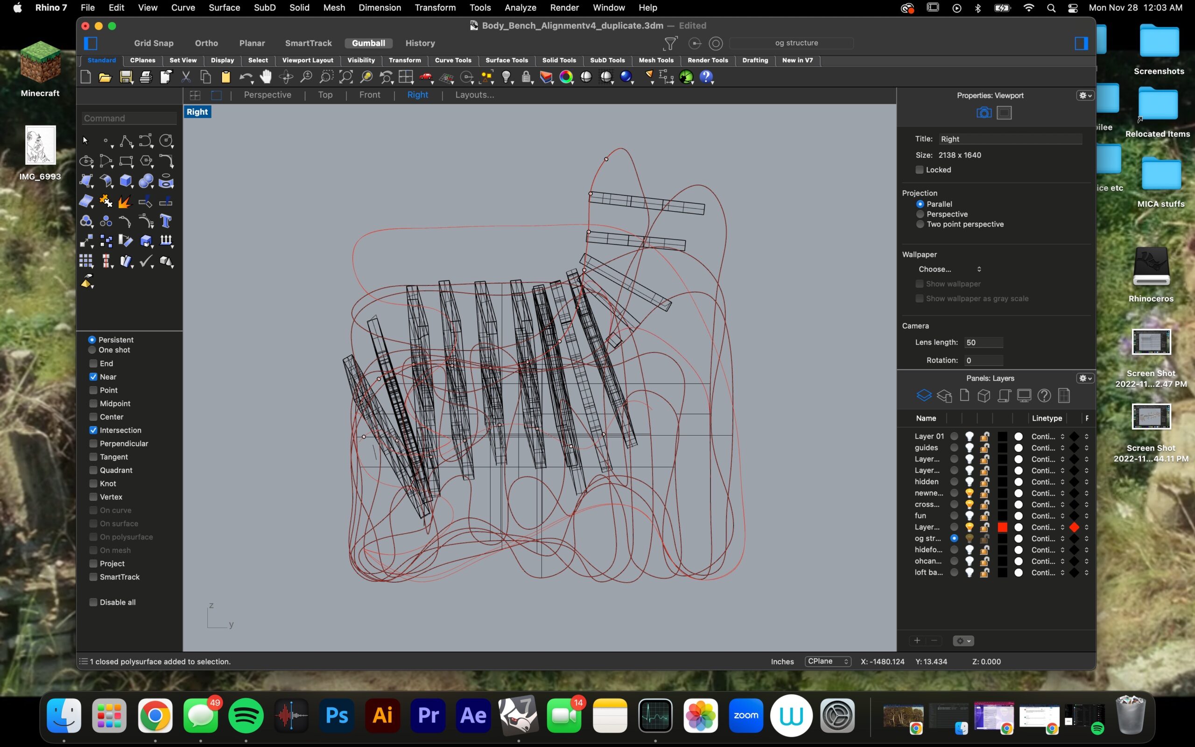Image resolution: width=1195 pixels, height=747 pixels.
Task: Open the Wallpaper Choose dropdown
Action: pos(949,269)
